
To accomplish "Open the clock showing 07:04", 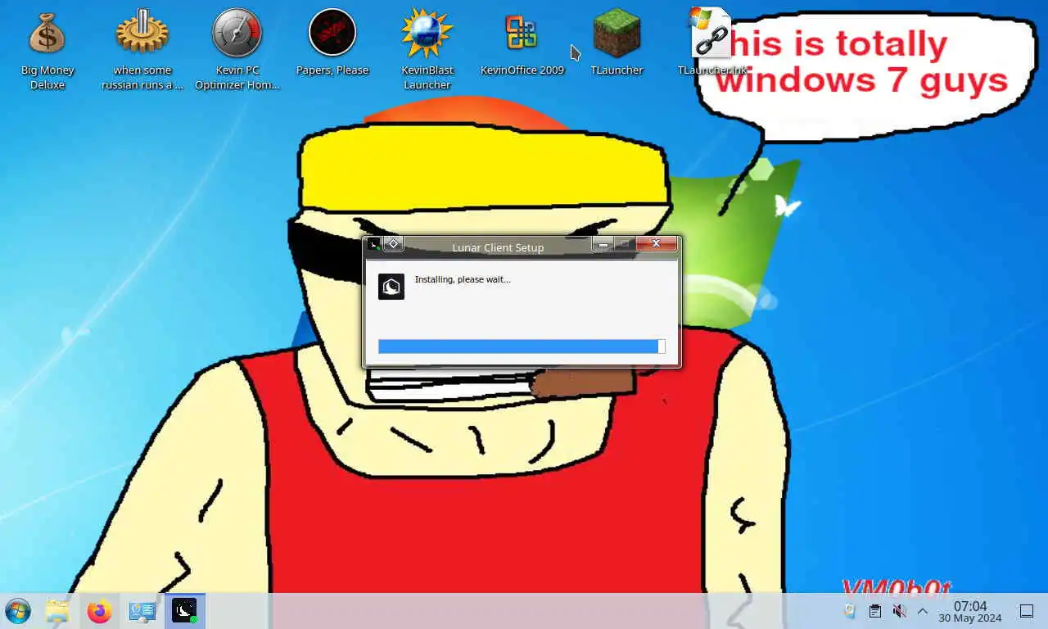I will click(970, 611).
